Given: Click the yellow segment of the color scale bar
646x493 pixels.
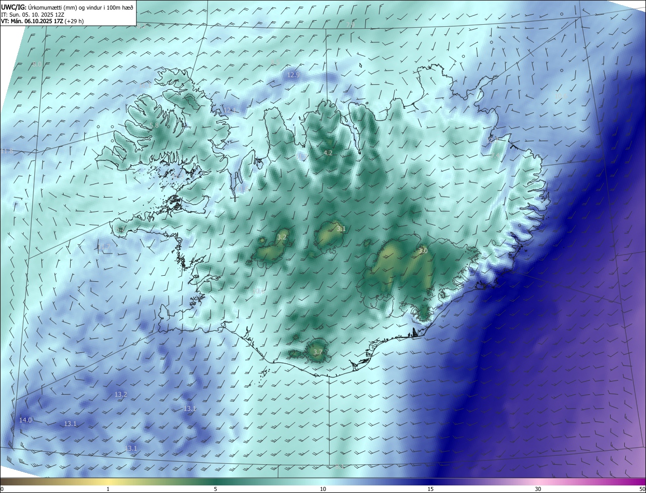Looking at the screenshot, I should pyautogui.click(x=108, y=481).
